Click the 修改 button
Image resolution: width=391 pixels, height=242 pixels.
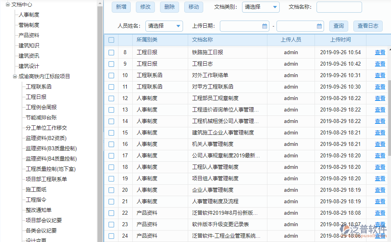tap(145, 7)
